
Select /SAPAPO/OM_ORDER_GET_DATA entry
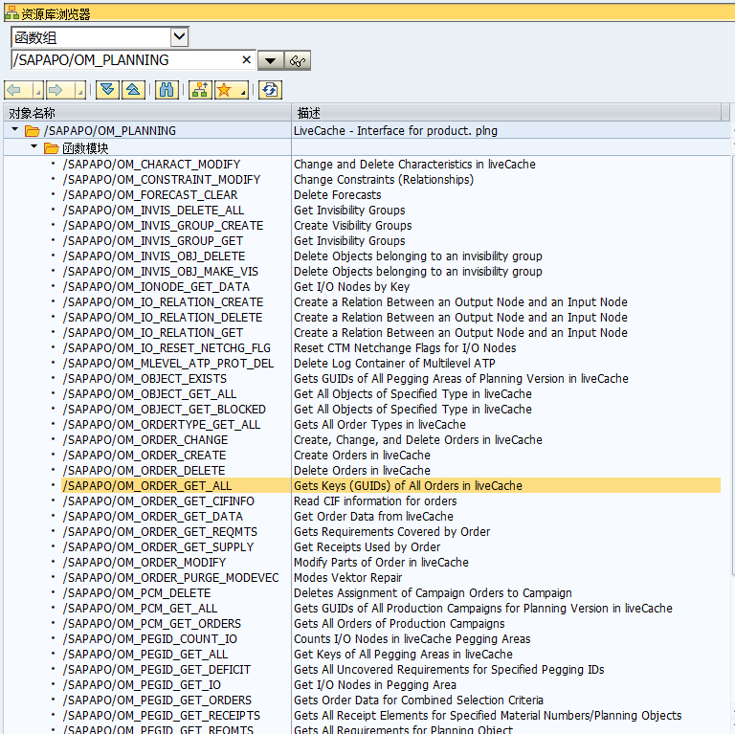153,517
